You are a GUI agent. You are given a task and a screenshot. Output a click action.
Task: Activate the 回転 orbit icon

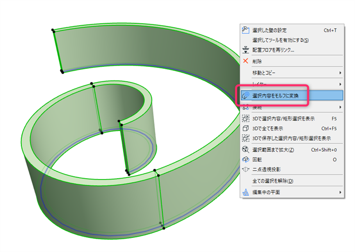[x=245, y=159]
